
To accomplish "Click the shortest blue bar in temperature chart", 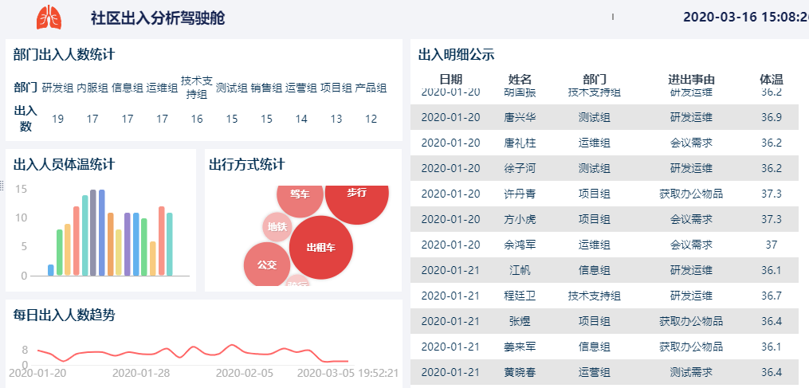I will coord(50,270).
